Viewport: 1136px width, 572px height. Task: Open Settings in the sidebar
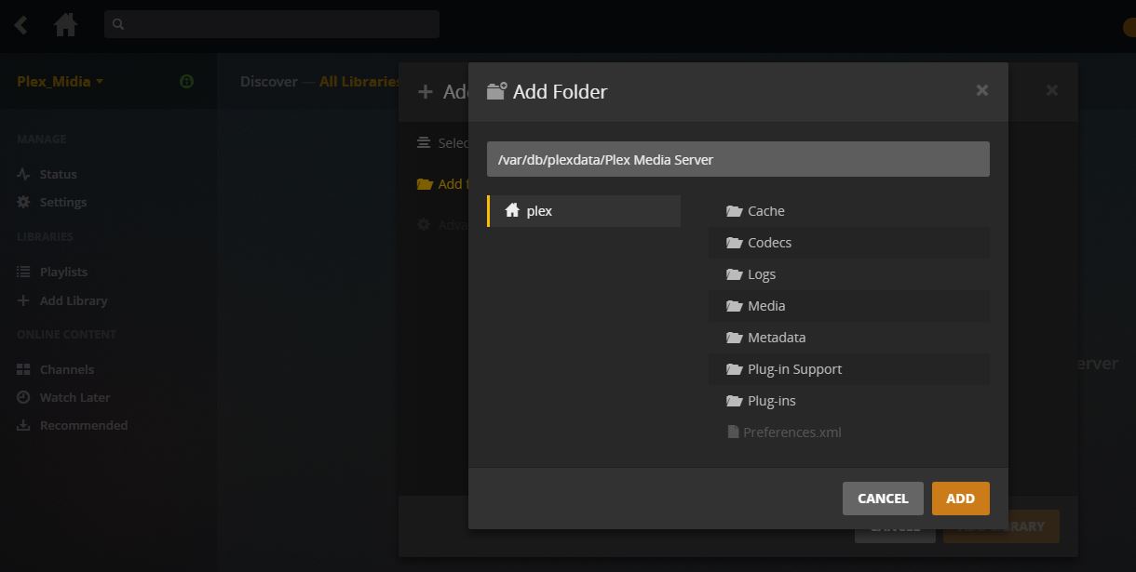click(63, 202)
